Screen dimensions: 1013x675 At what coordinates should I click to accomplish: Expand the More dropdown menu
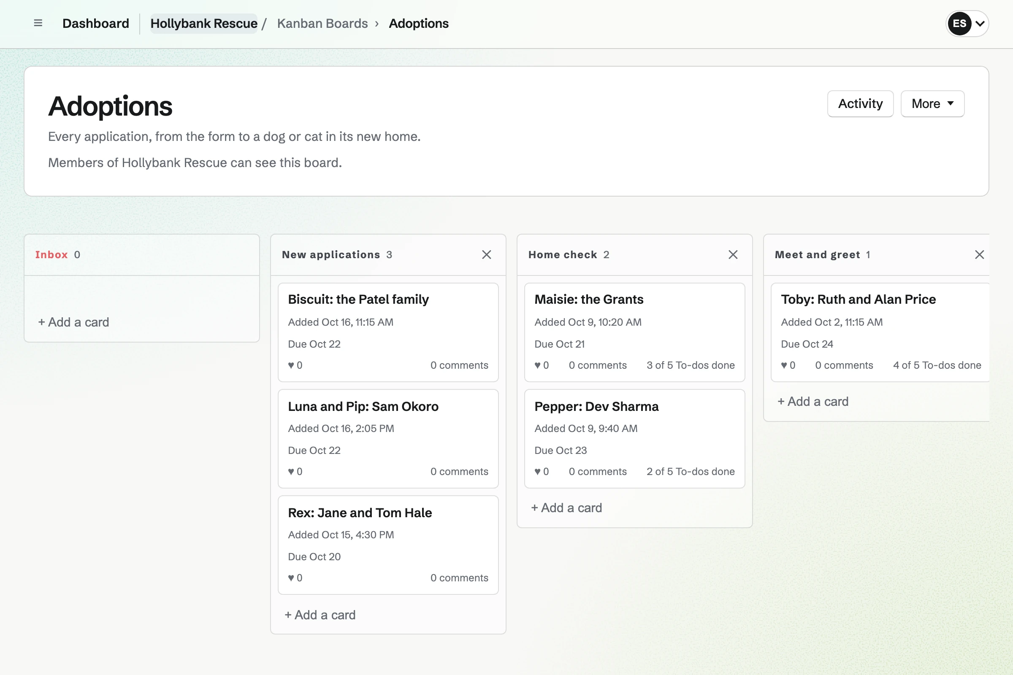(932, 104)
